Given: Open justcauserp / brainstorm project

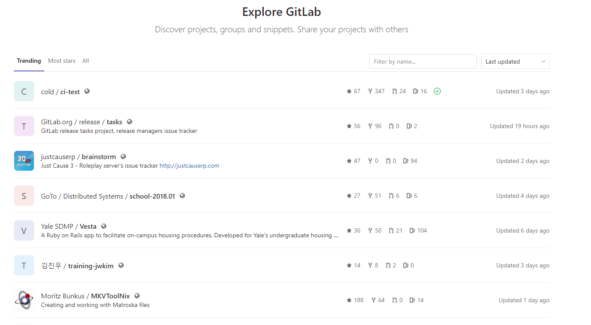Looking at the screenshot, I should (79, 157).
